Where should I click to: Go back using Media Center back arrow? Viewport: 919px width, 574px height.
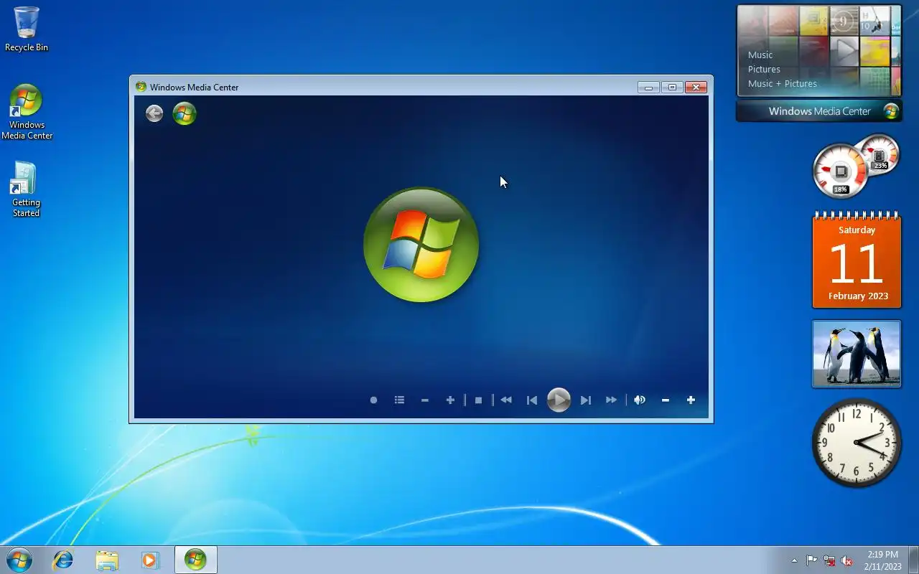point(154,113)
